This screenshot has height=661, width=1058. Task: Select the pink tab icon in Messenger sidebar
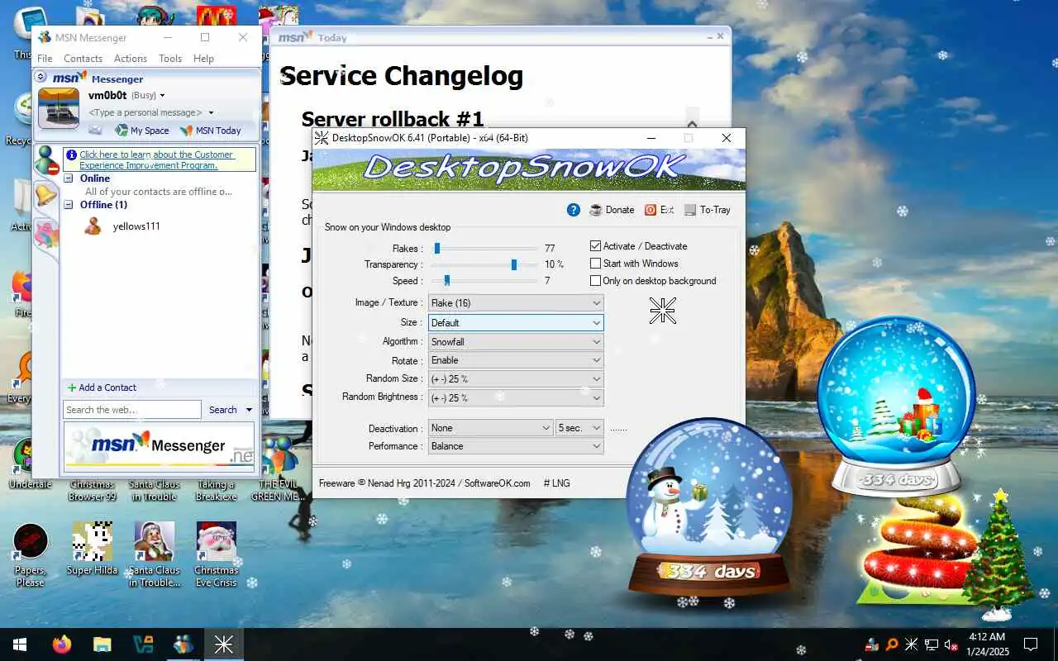pyautogui.click(x=46, y=234)
